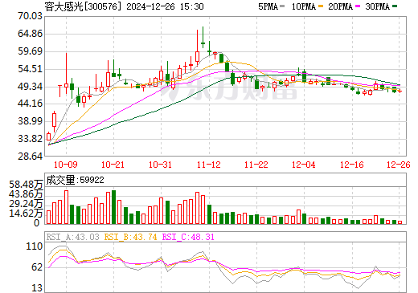Click the 10PMA legend label
Screen dimensions: 418x293
tap(304, 6)
